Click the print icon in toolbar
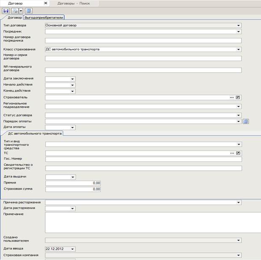Viewport: 261px width, 260px height. click(x=15, y=11)
